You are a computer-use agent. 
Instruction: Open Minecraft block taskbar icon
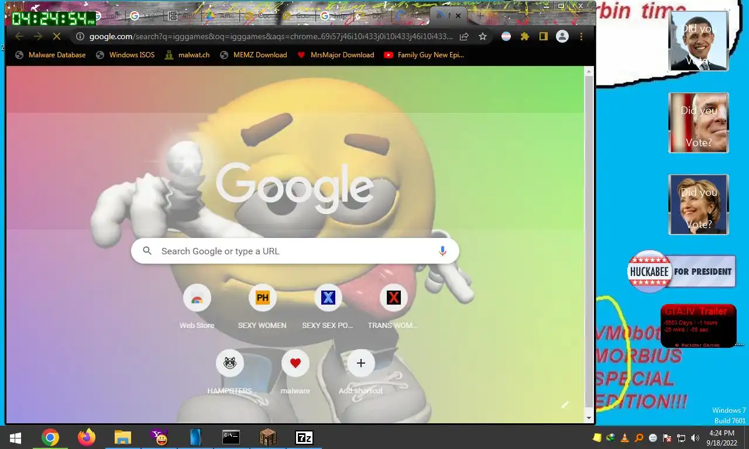(267, 437)
